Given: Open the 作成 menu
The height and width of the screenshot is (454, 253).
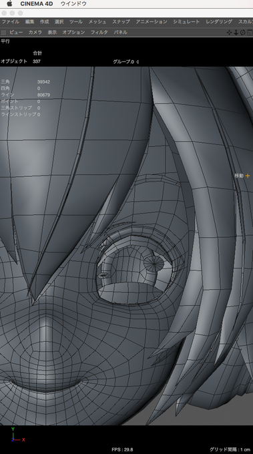Looking at the screenshot, I should pyautogui.click(x=44, y=22).
